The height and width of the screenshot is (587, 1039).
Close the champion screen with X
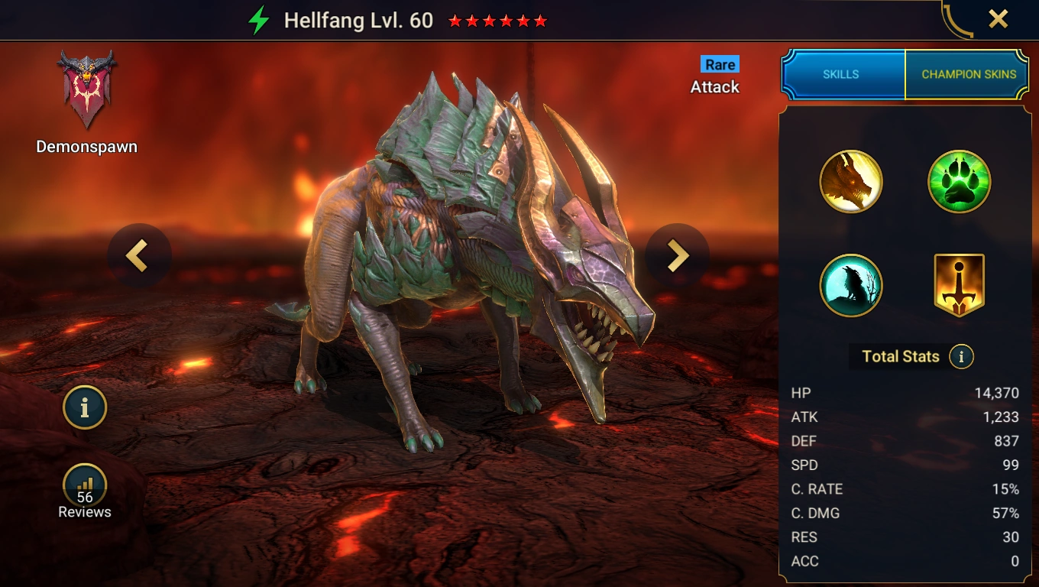click(x=999, y=20)
